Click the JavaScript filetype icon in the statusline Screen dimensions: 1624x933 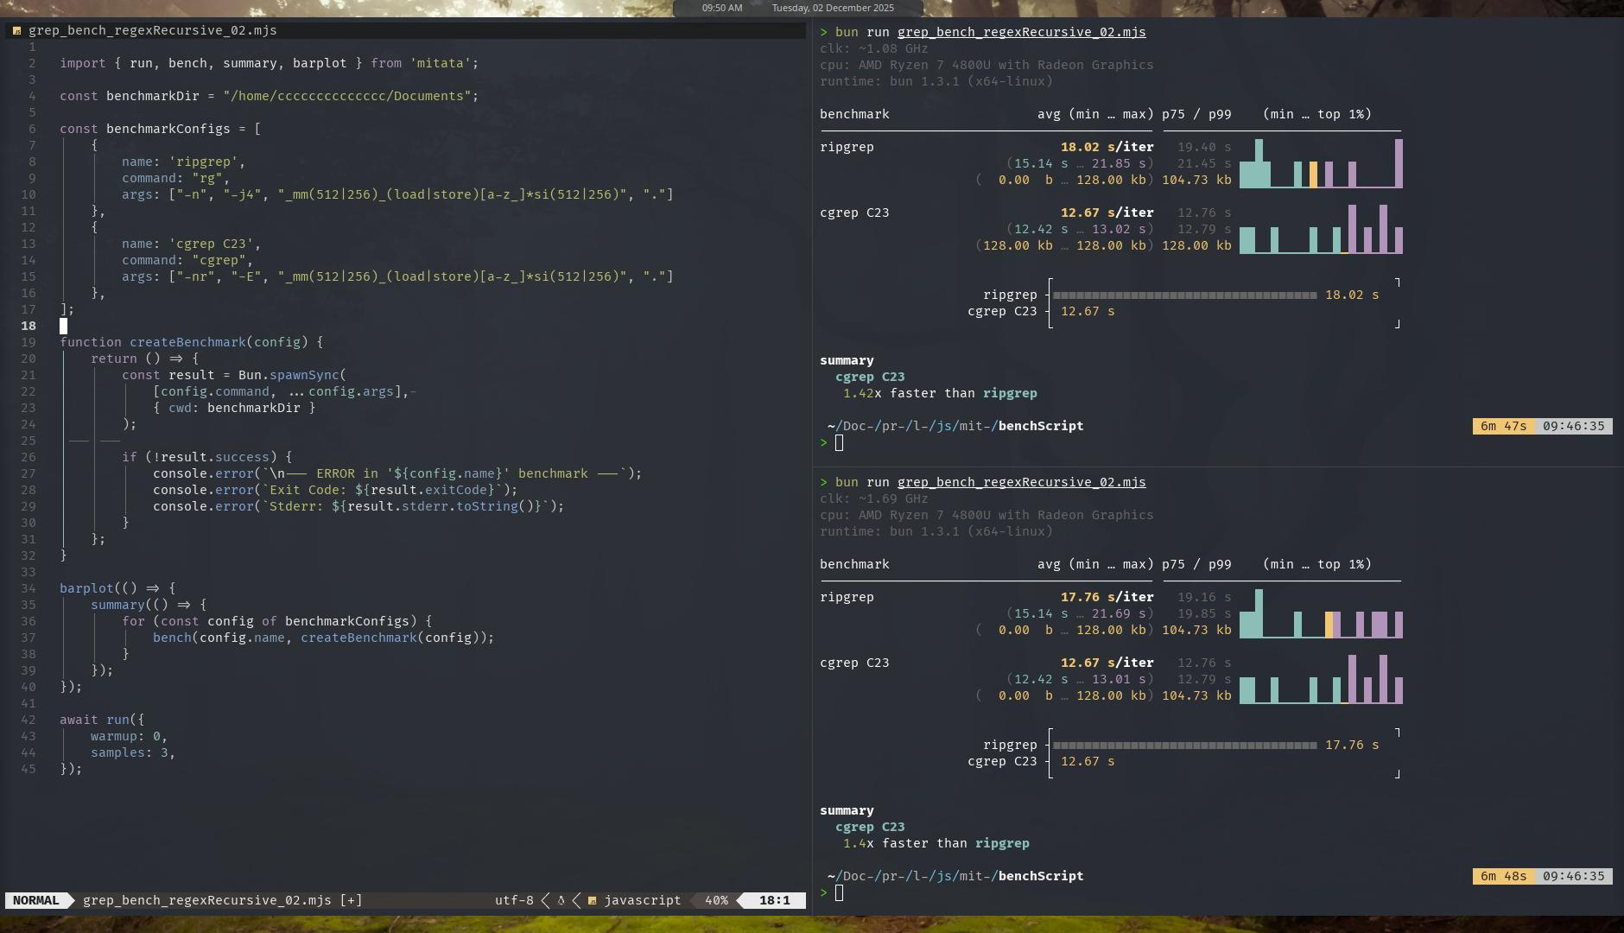[592, 900]
